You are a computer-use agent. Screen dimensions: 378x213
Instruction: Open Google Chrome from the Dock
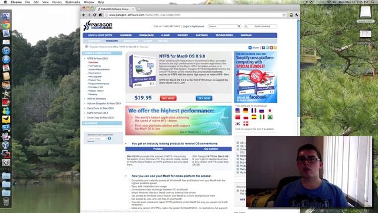click(6, 25)
